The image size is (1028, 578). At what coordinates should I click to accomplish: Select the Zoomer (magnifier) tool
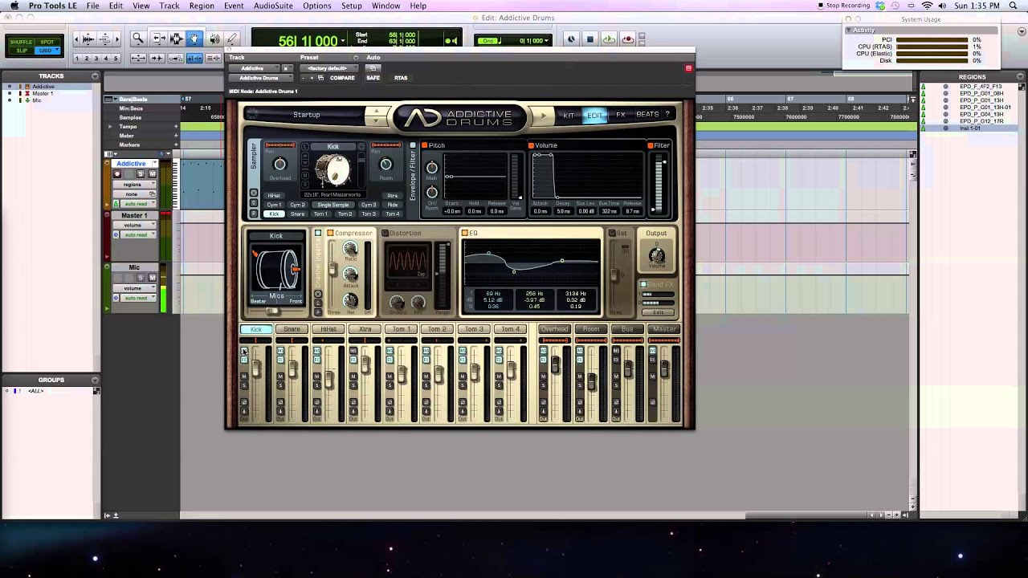[x=137, y=39]
